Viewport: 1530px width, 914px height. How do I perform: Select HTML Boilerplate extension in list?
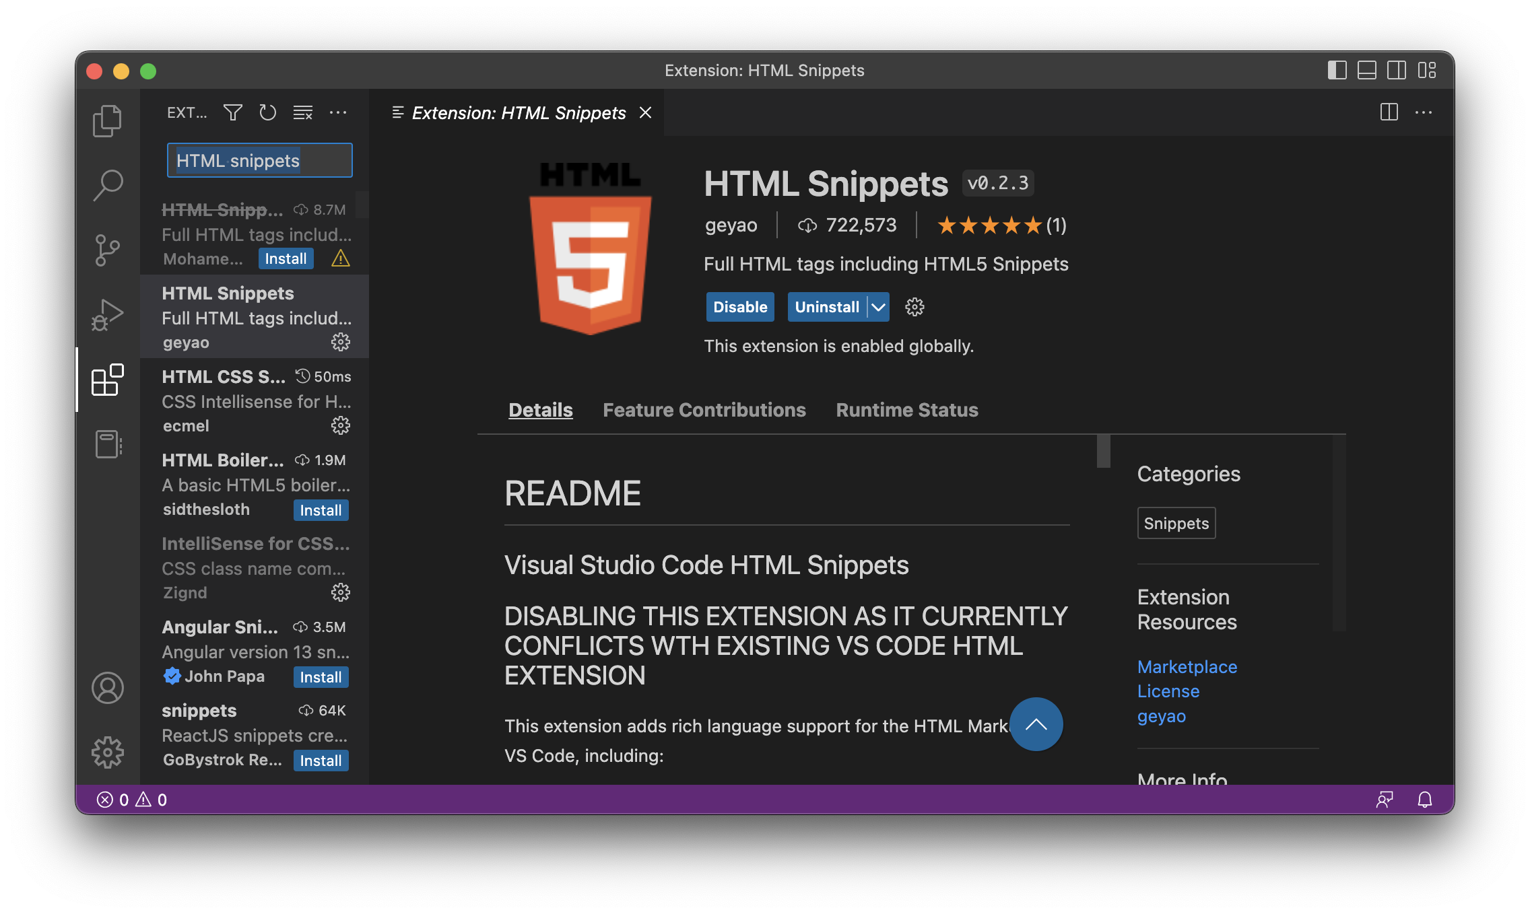tap(255, 483)
